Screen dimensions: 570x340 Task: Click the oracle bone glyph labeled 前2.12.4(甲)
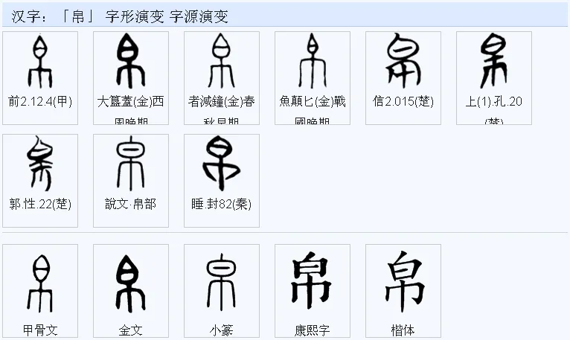[x=40, y=61]
